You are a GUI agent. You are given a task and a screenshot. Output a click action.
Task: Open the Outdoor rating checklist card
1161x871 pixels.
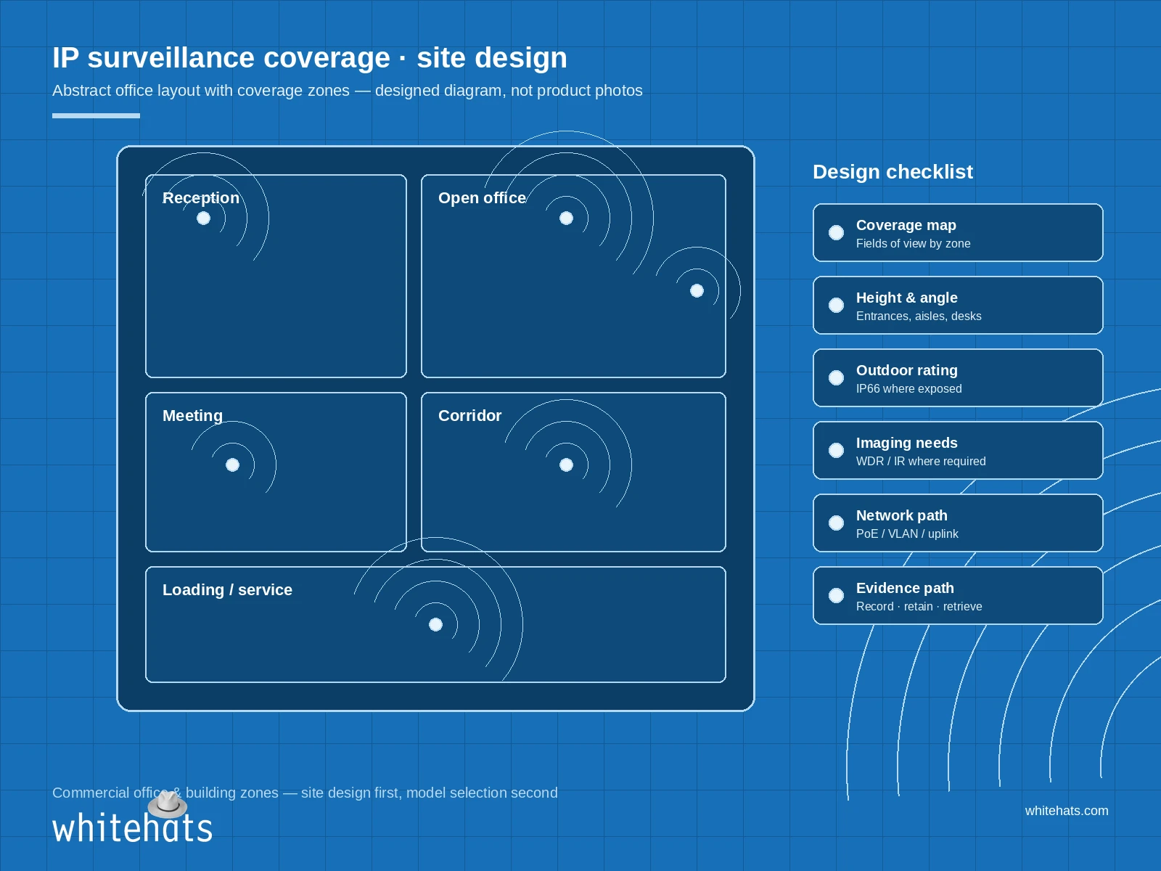click(958, 377)
